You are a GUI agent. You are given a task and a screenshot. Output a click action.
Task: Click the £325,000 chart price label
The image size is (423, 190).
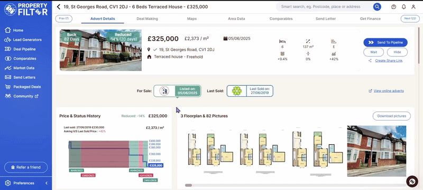155,166
